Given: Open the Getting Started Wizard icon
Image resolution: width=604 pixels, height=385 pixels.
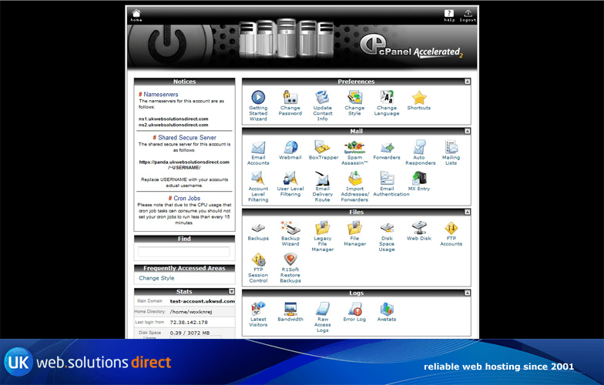Looking at the screenshot, I should [258, 98].
